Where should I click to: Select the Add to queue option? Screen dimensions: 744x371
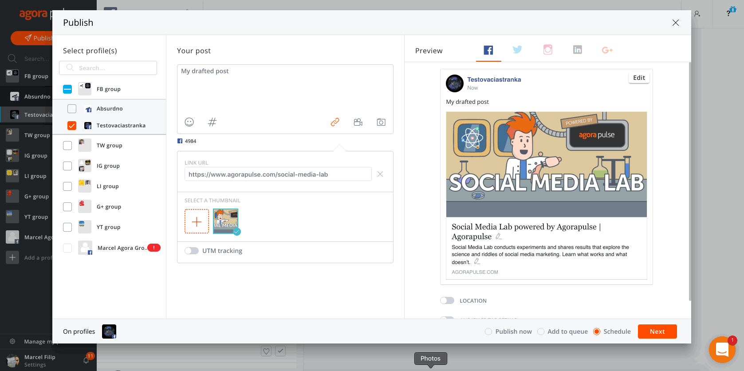tap(541, 332)
